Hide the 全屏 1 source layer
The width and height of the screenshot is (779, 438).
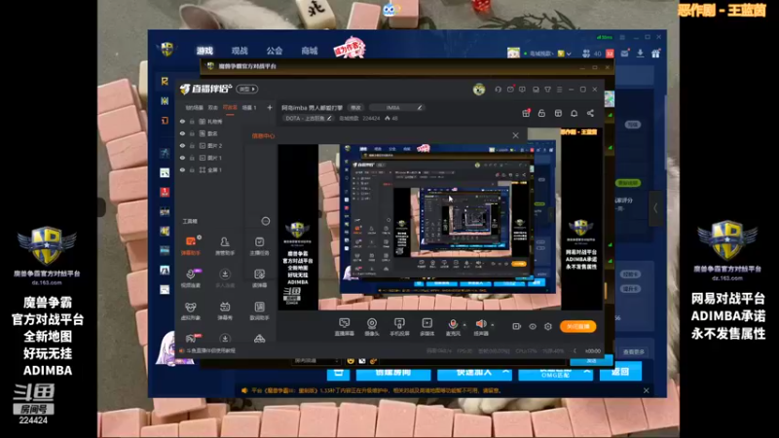(x=182, y=169)
